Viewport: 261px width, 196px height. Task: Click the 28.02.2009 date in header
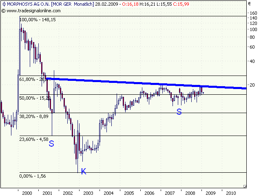coord(107,4)
